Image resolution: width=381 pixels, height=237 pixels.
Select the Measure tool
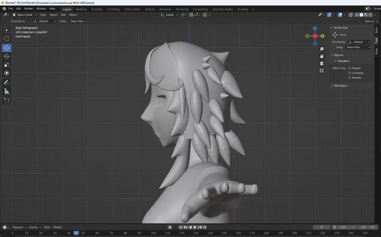click(7, 91)
